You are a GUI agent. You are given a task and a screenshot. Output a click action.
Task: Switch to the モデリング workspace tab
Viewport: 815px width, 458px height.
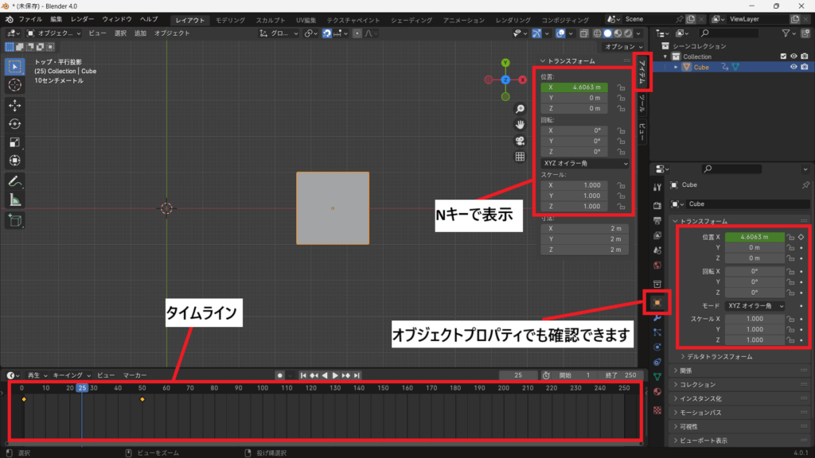click(x=231, y=19)
